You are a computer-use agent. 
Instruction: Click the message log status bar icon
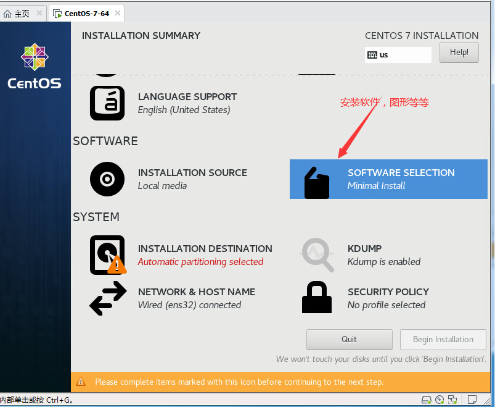[x=472, y=400]
